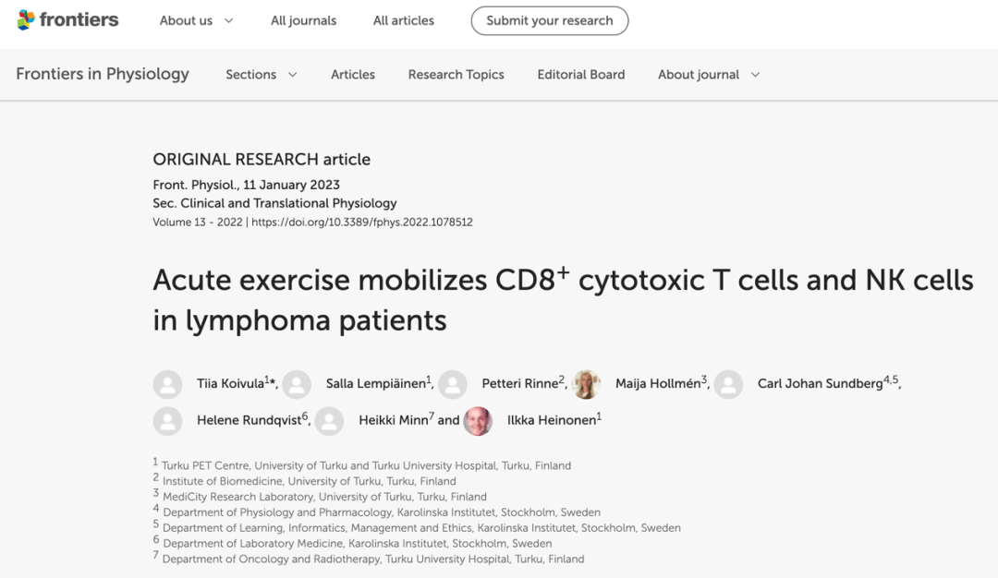Open Tiia Koivula's avatar icon
The image size is (998, 578).
167,385
